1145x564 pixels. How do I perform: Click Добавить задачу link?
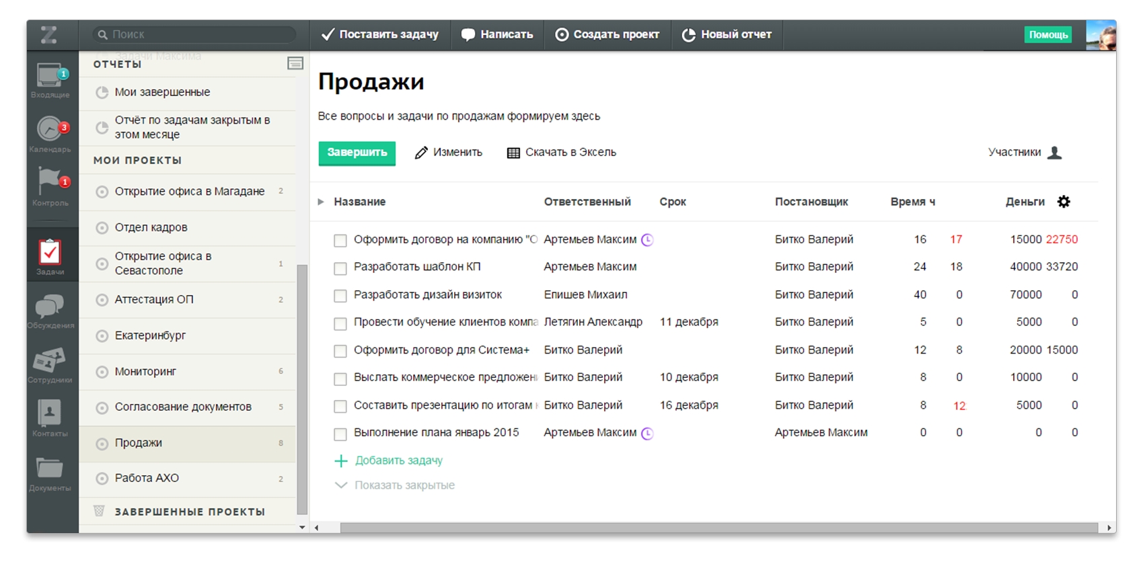pos(399,461)
